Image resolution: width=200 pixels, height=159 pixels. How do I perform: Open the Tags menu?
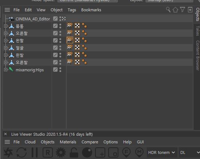(72, 10)
